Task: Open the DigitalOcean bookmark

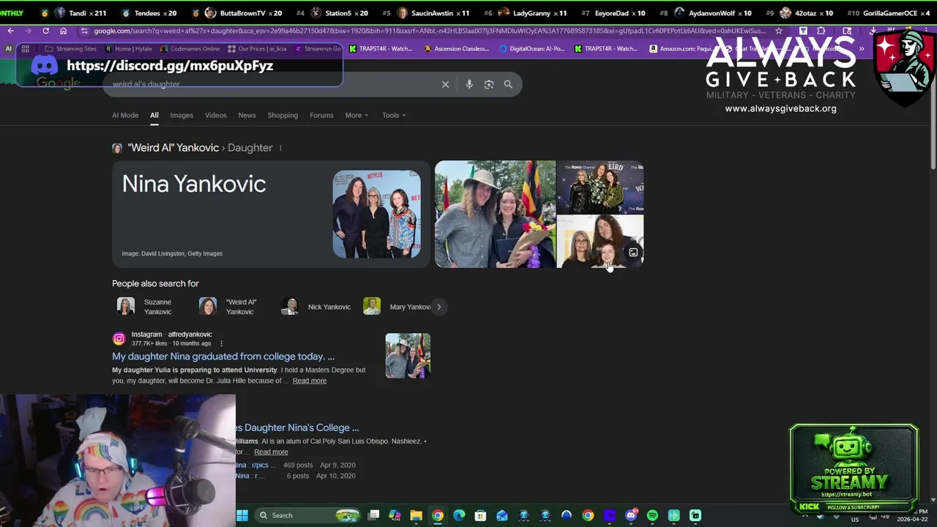Action: tap(532, 48)
